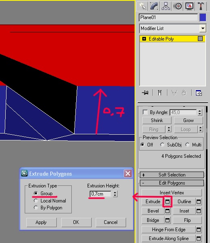Open the Utilities hammer tab
Screen dimensions: 210x243
[x=201, y=6]
